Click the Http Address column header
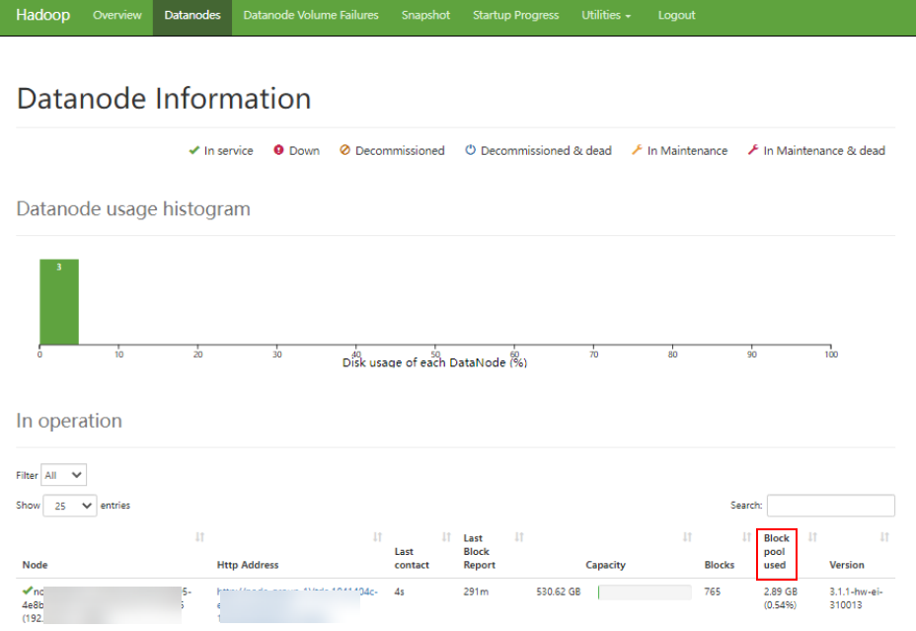This screenshot has height=631, width=916. [248, 565]
